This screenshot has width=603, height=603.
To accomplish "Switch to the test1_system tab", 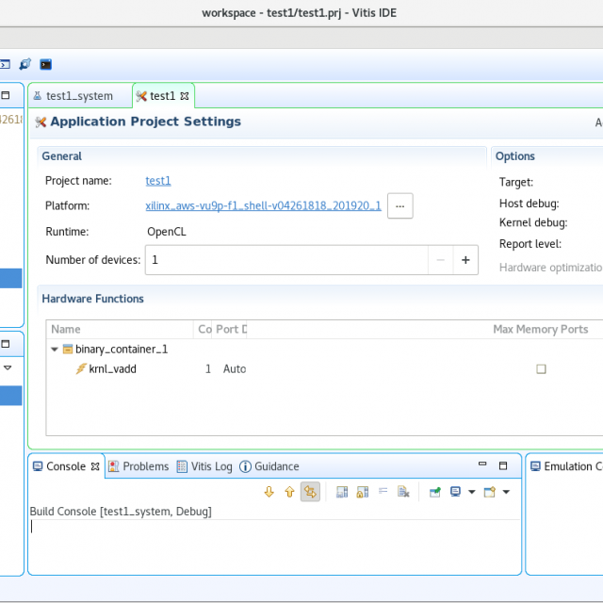I will (x=79, y=96).
